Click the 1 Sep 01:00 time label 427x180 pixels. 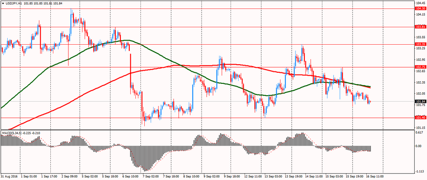(29, 176)
